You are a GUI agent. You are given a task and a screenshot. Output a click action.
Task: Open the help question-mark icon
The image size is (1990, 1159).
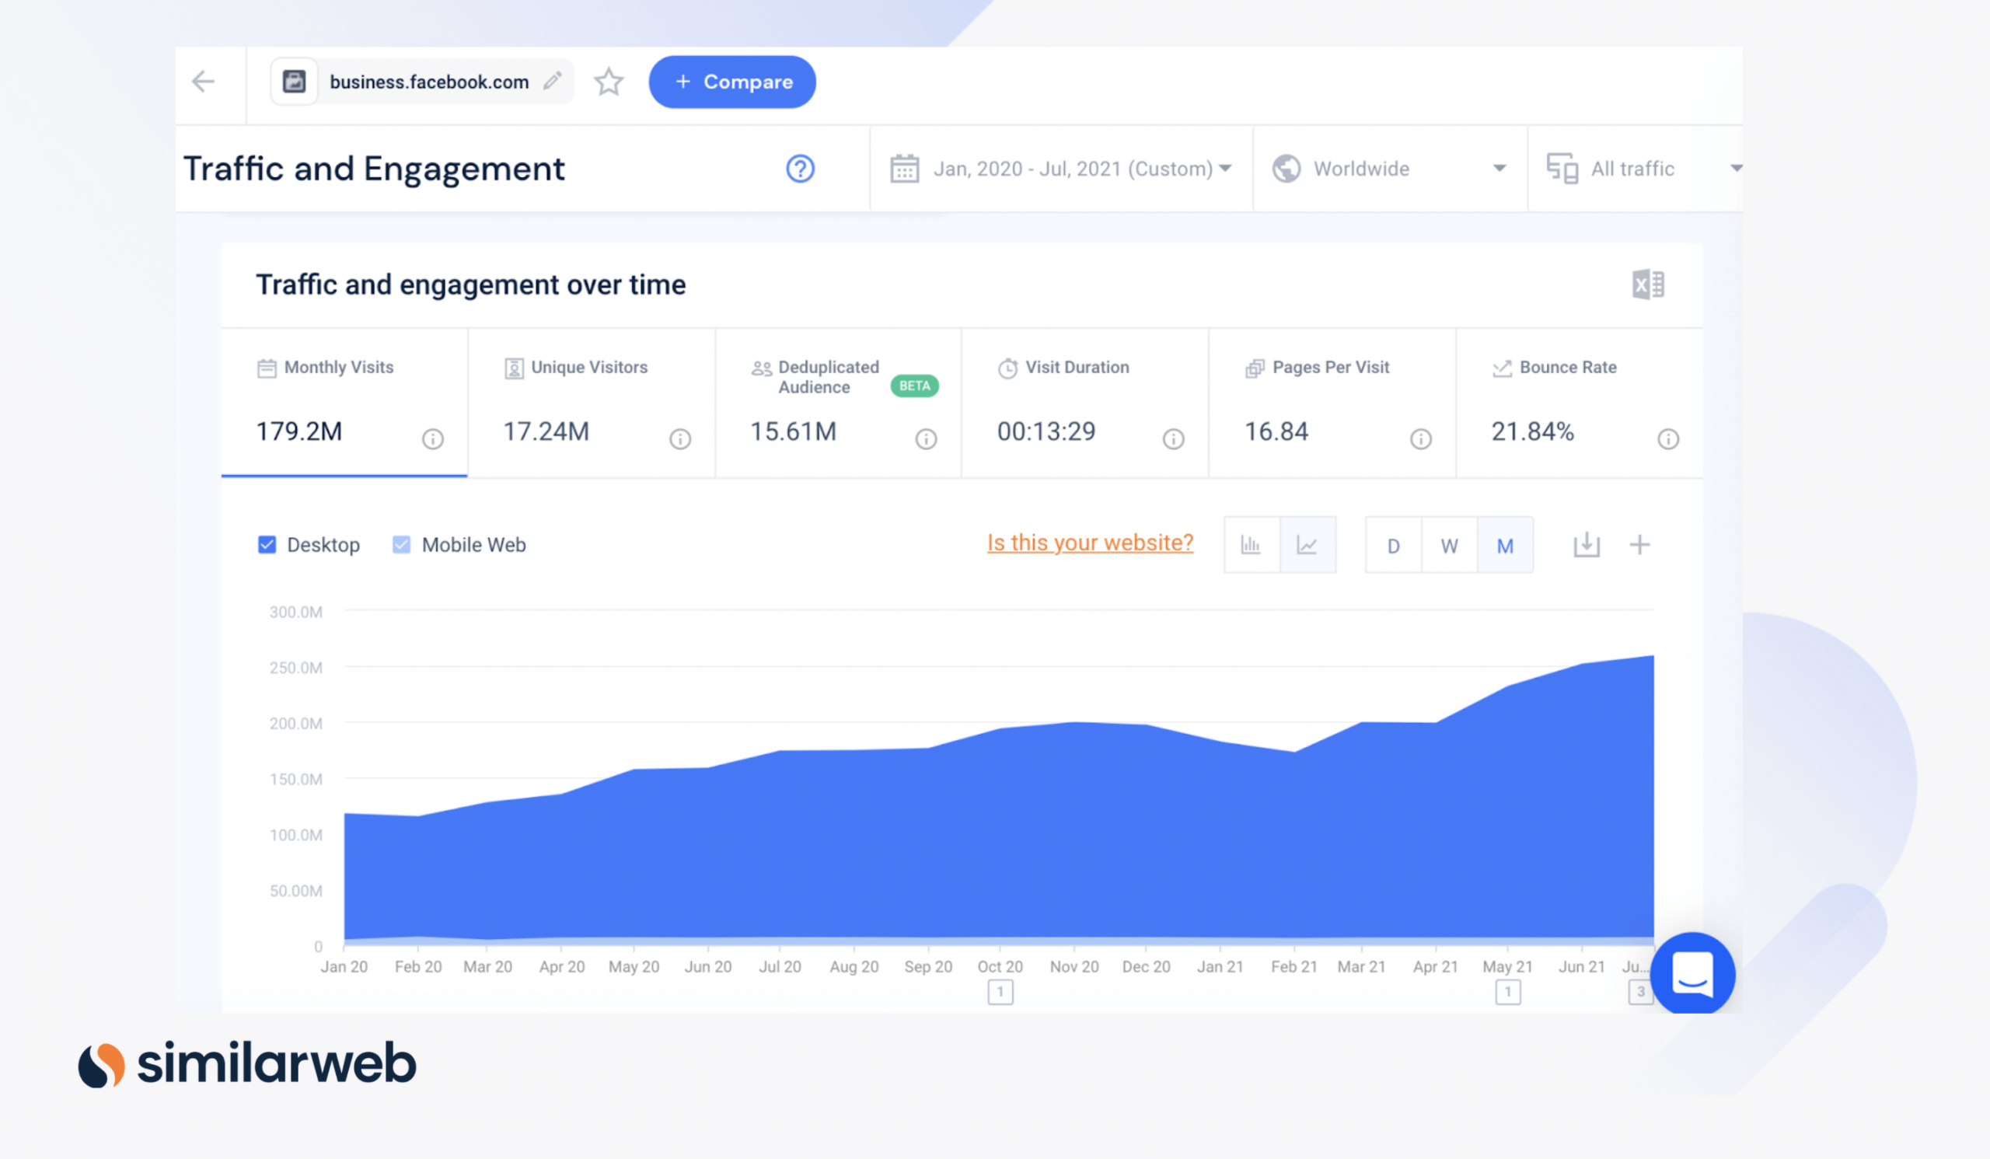[800, 168]
